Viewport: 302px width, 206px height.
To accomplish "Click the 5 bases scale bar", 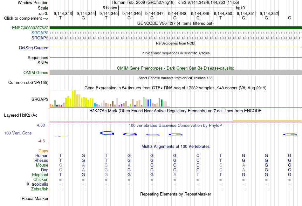I will (176, 8).
